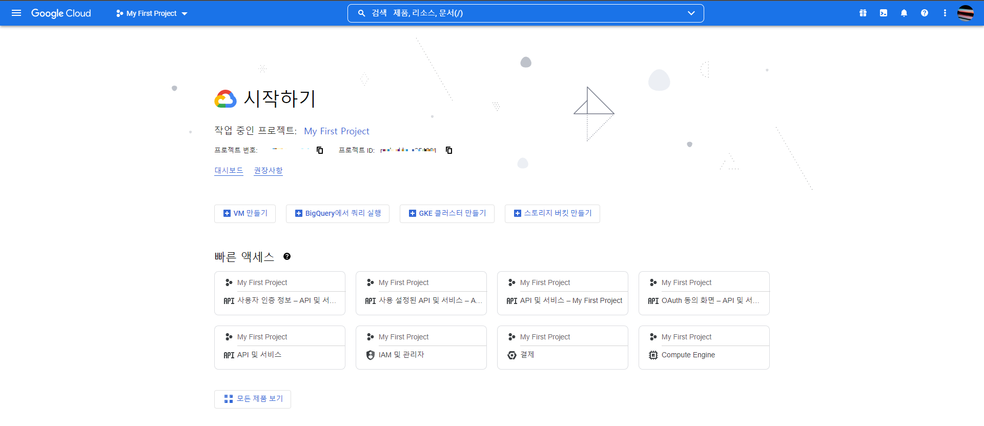Screen dimensions: 984x426
Task: Open 사용자 인증 정보 quick access card
Action: [x=280, y=293]
